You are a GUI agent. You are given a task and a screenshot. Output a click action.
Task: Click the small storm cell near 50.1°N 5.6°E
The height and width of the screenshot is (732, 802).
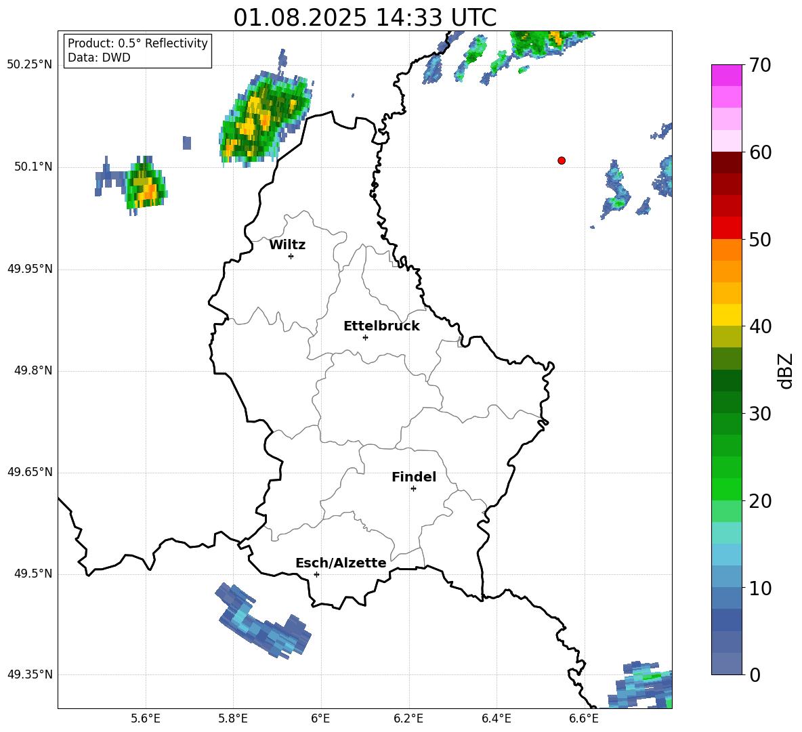(146, 187)
